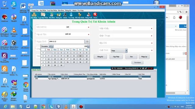Click the browser window hamburger menu icon
The height and width of the screenshot is (109, 195).
(186, 12)
